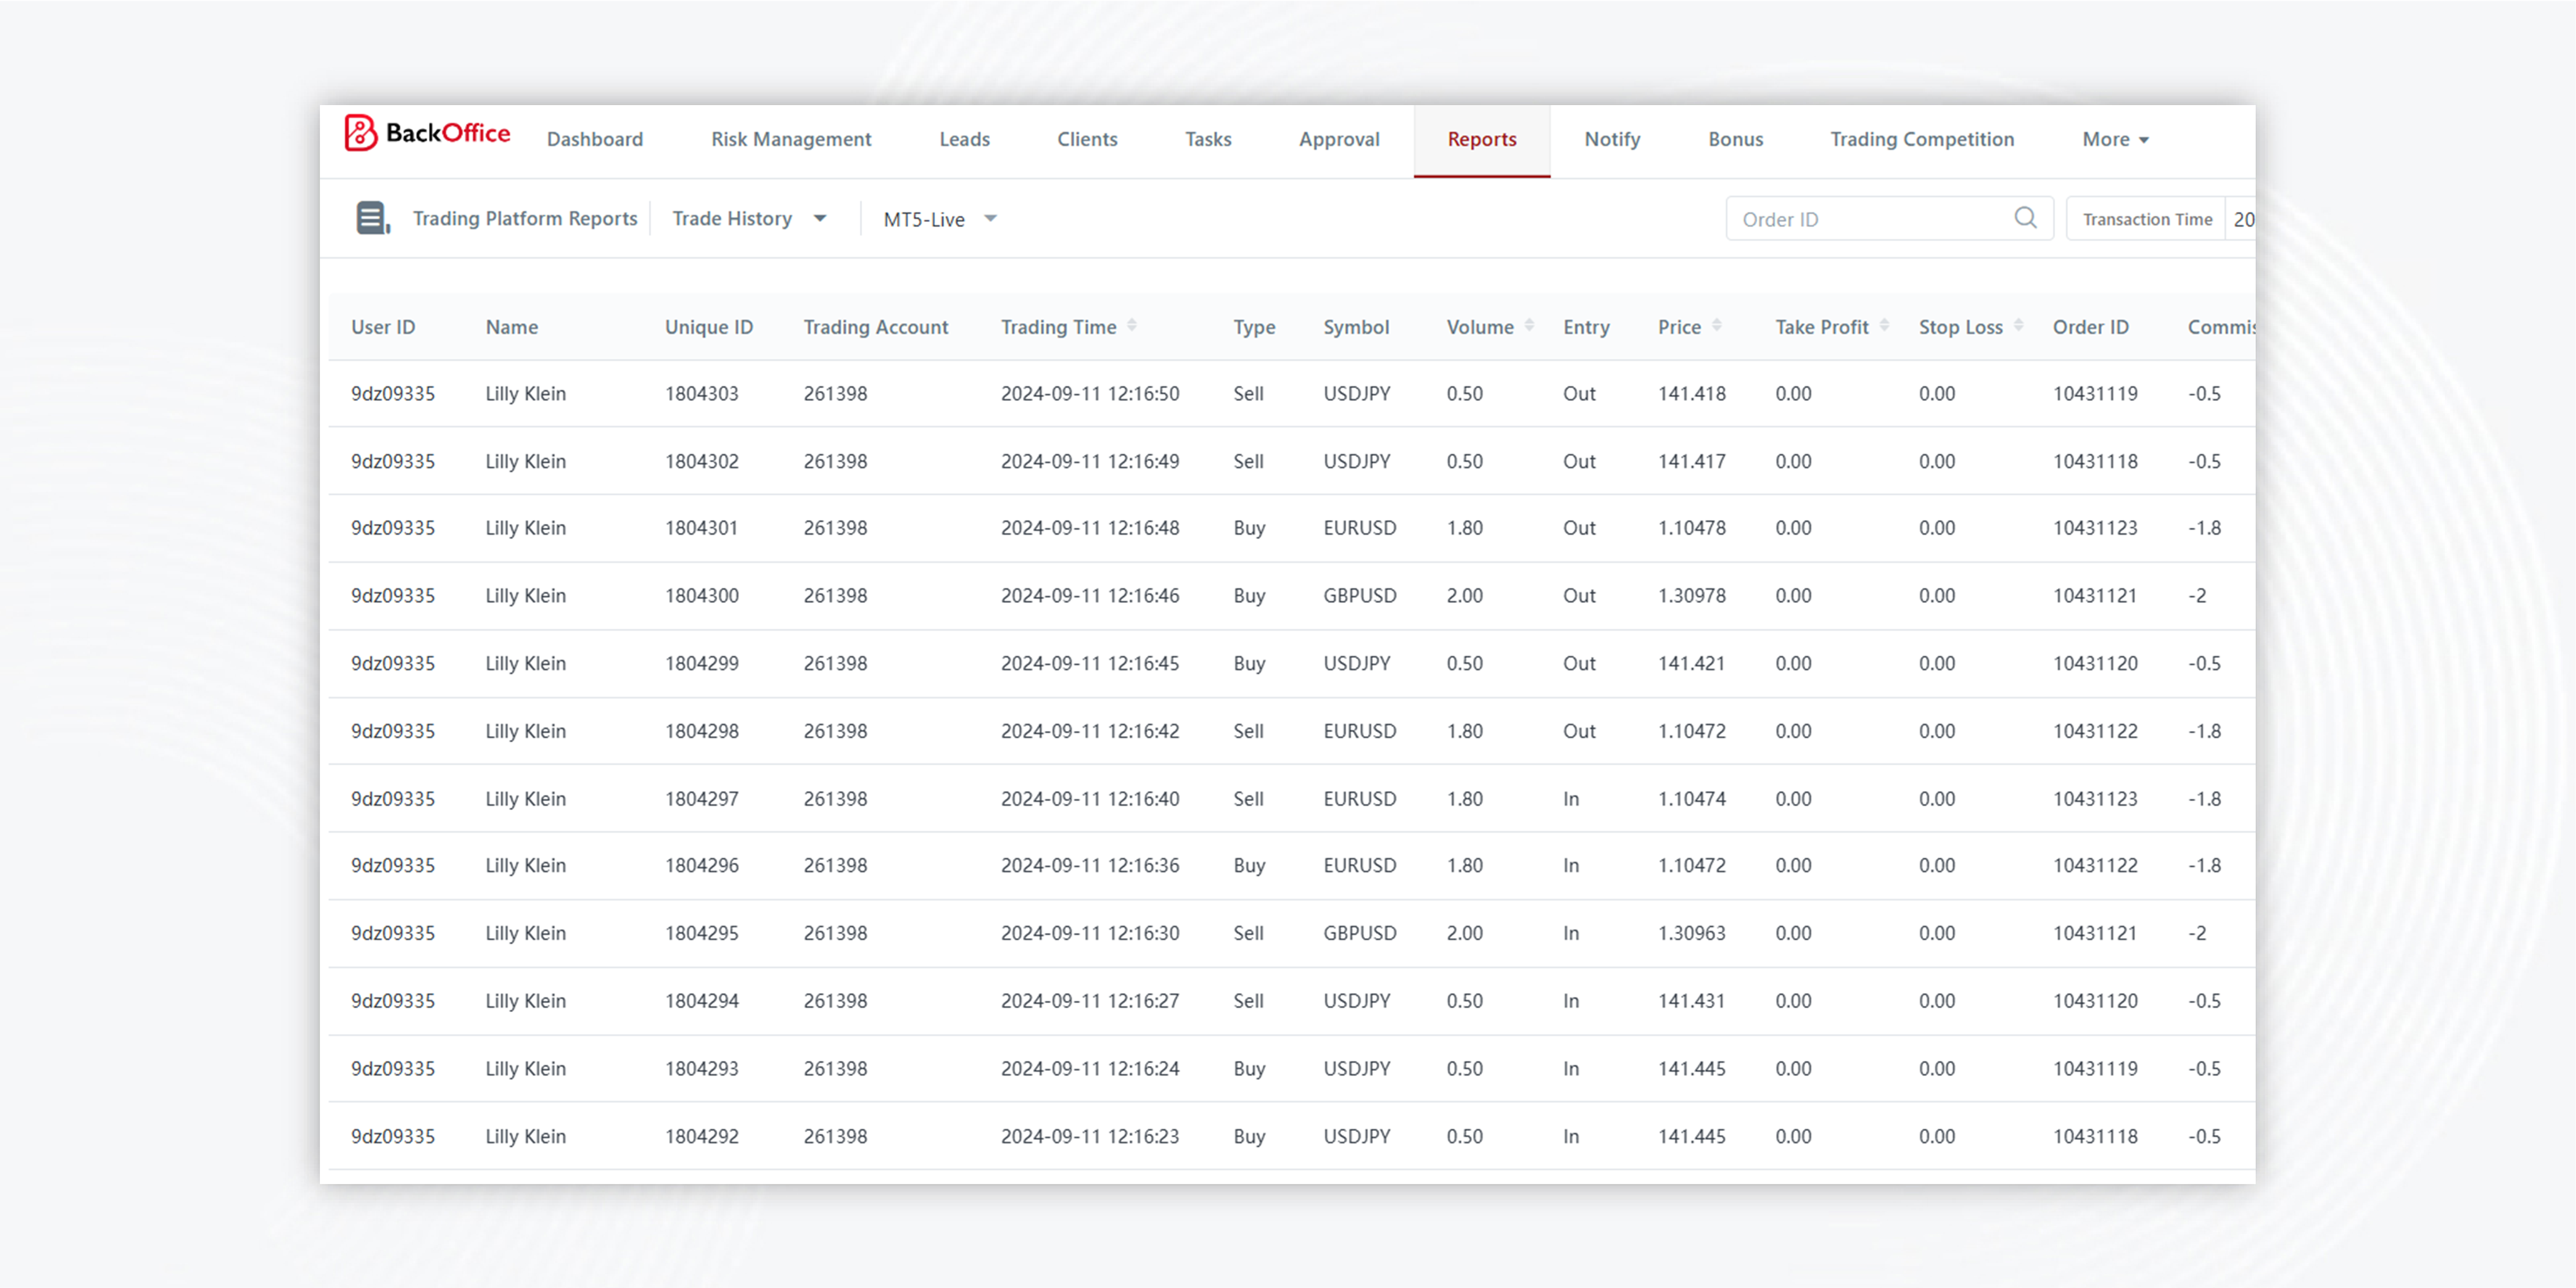Sort by Price arrows
2576x1288 pixels.
click(x=1717, y=326)
